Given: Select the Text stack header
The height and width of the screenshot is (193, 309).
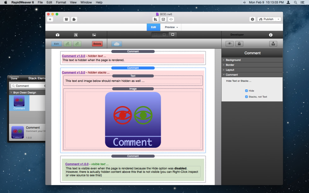Looking at the screenshot, I should click(x=133, y=76).
